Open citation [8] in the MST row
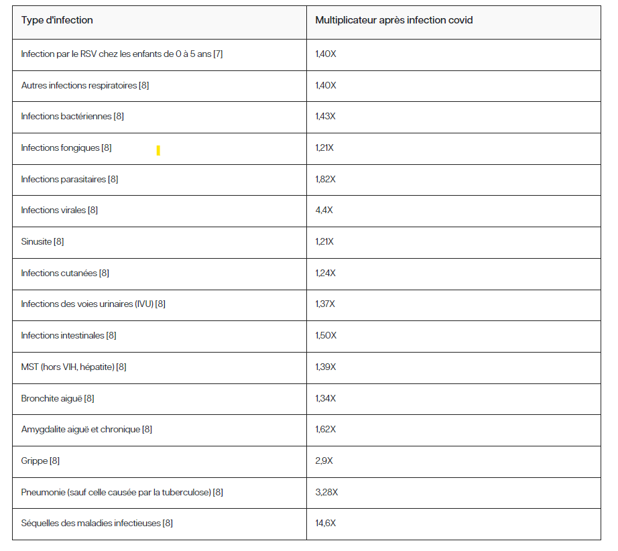 click(x=121, y=367)
